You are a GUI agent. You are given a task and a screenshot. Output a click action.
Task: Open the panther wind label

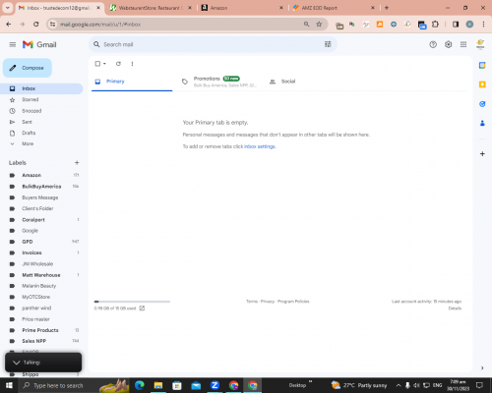click(36, 309)
